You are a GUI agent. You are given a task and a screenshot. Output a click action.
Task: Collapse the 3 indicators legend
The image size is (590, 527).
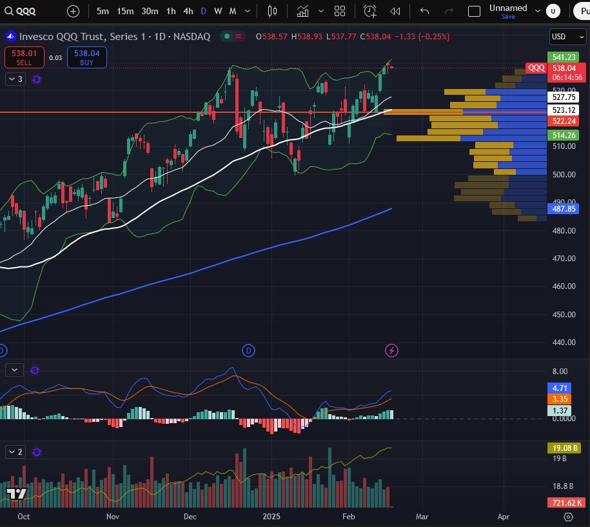click(15, 79)
